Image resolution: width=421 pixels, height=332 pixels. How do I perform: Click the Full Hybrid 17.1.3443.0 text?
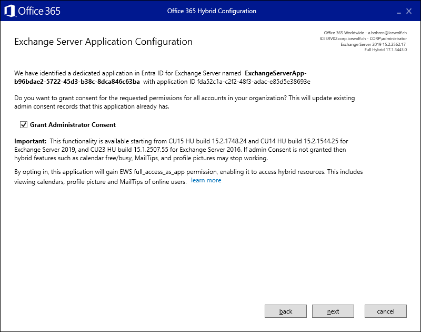pos(386,50)
